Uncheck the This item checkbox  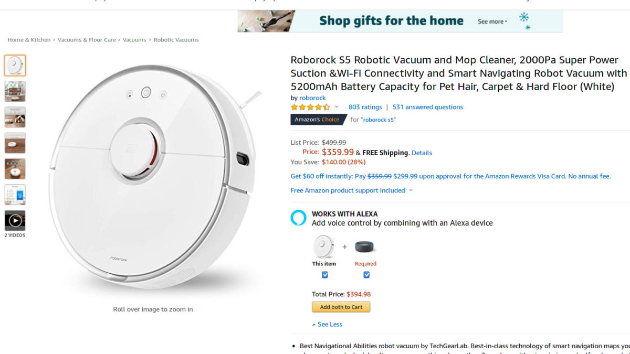(324, 275)
